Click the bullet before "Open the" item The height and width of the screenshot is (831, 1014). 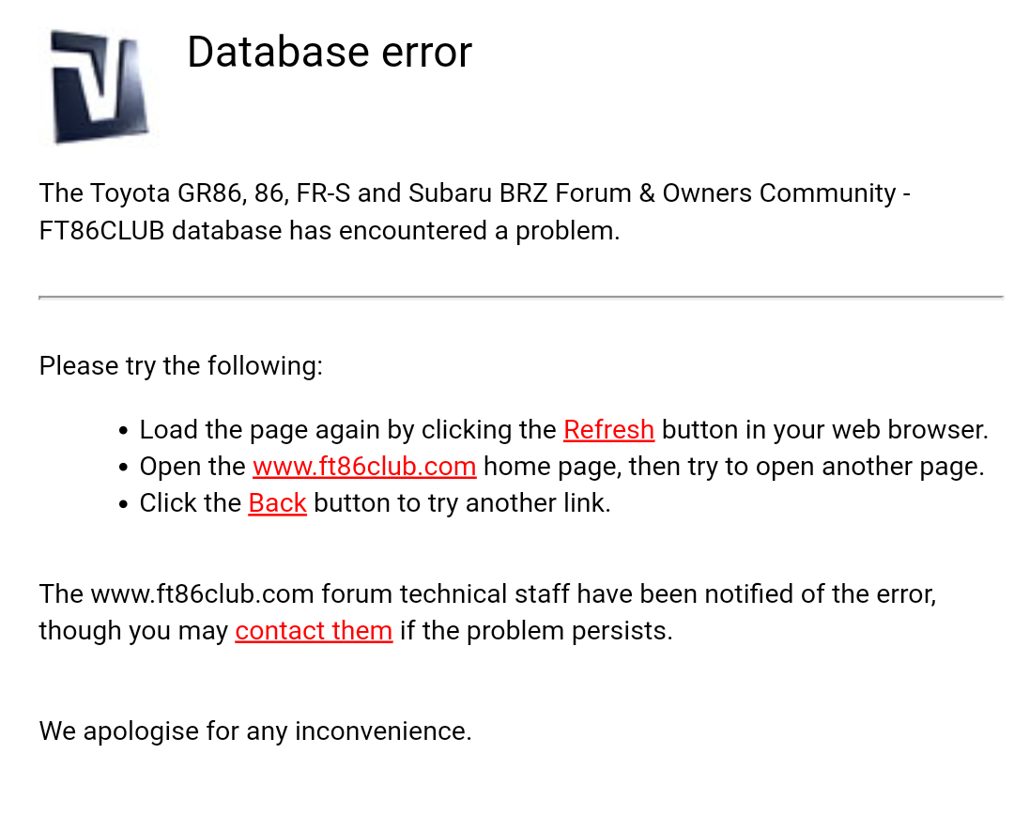pos(123,468)
